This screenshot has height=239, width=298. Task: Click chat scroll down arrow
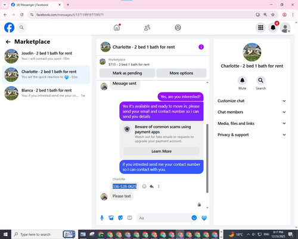click(x=207, y=208)
